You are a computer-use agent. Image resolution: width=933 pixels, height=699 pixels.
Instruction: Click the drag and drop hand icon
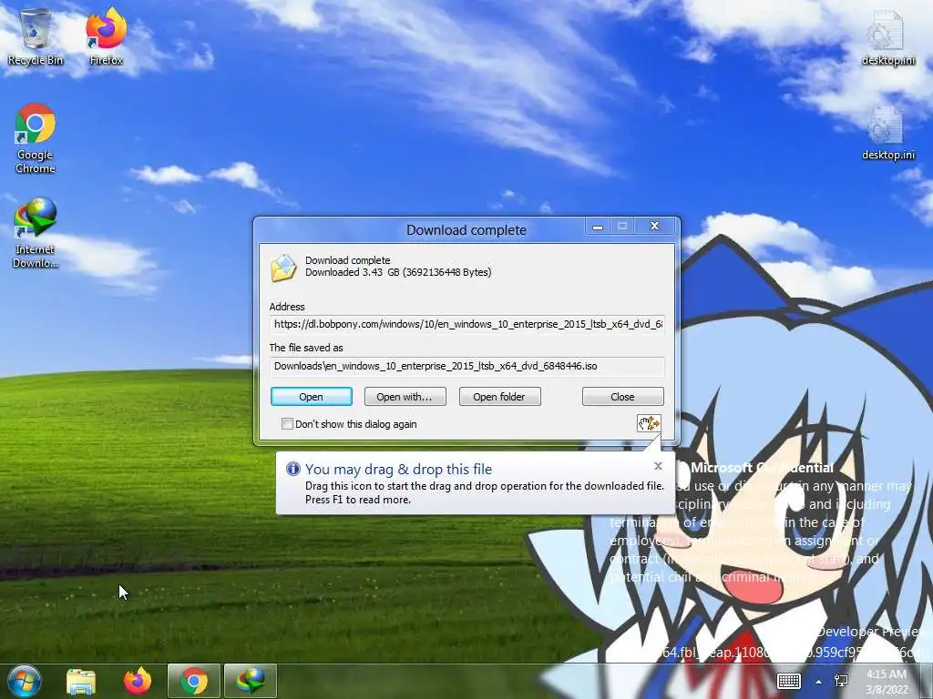coord(649,423)
